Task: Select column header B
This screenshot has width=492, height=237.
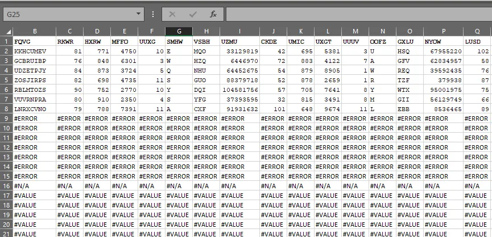Action: coord(35,31)
